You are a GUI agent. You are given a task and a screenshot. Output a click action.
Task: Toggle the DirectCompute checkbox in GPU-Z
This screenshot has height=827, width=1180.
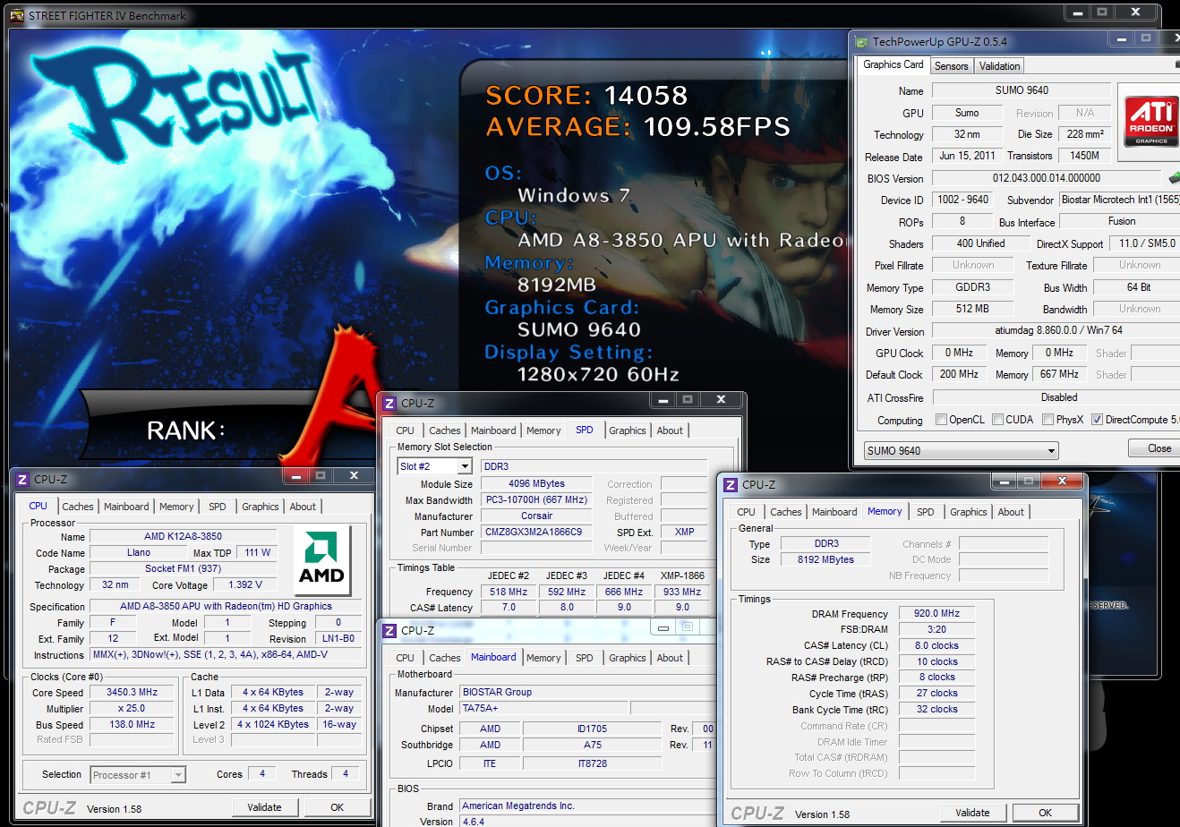(1097, 420)
